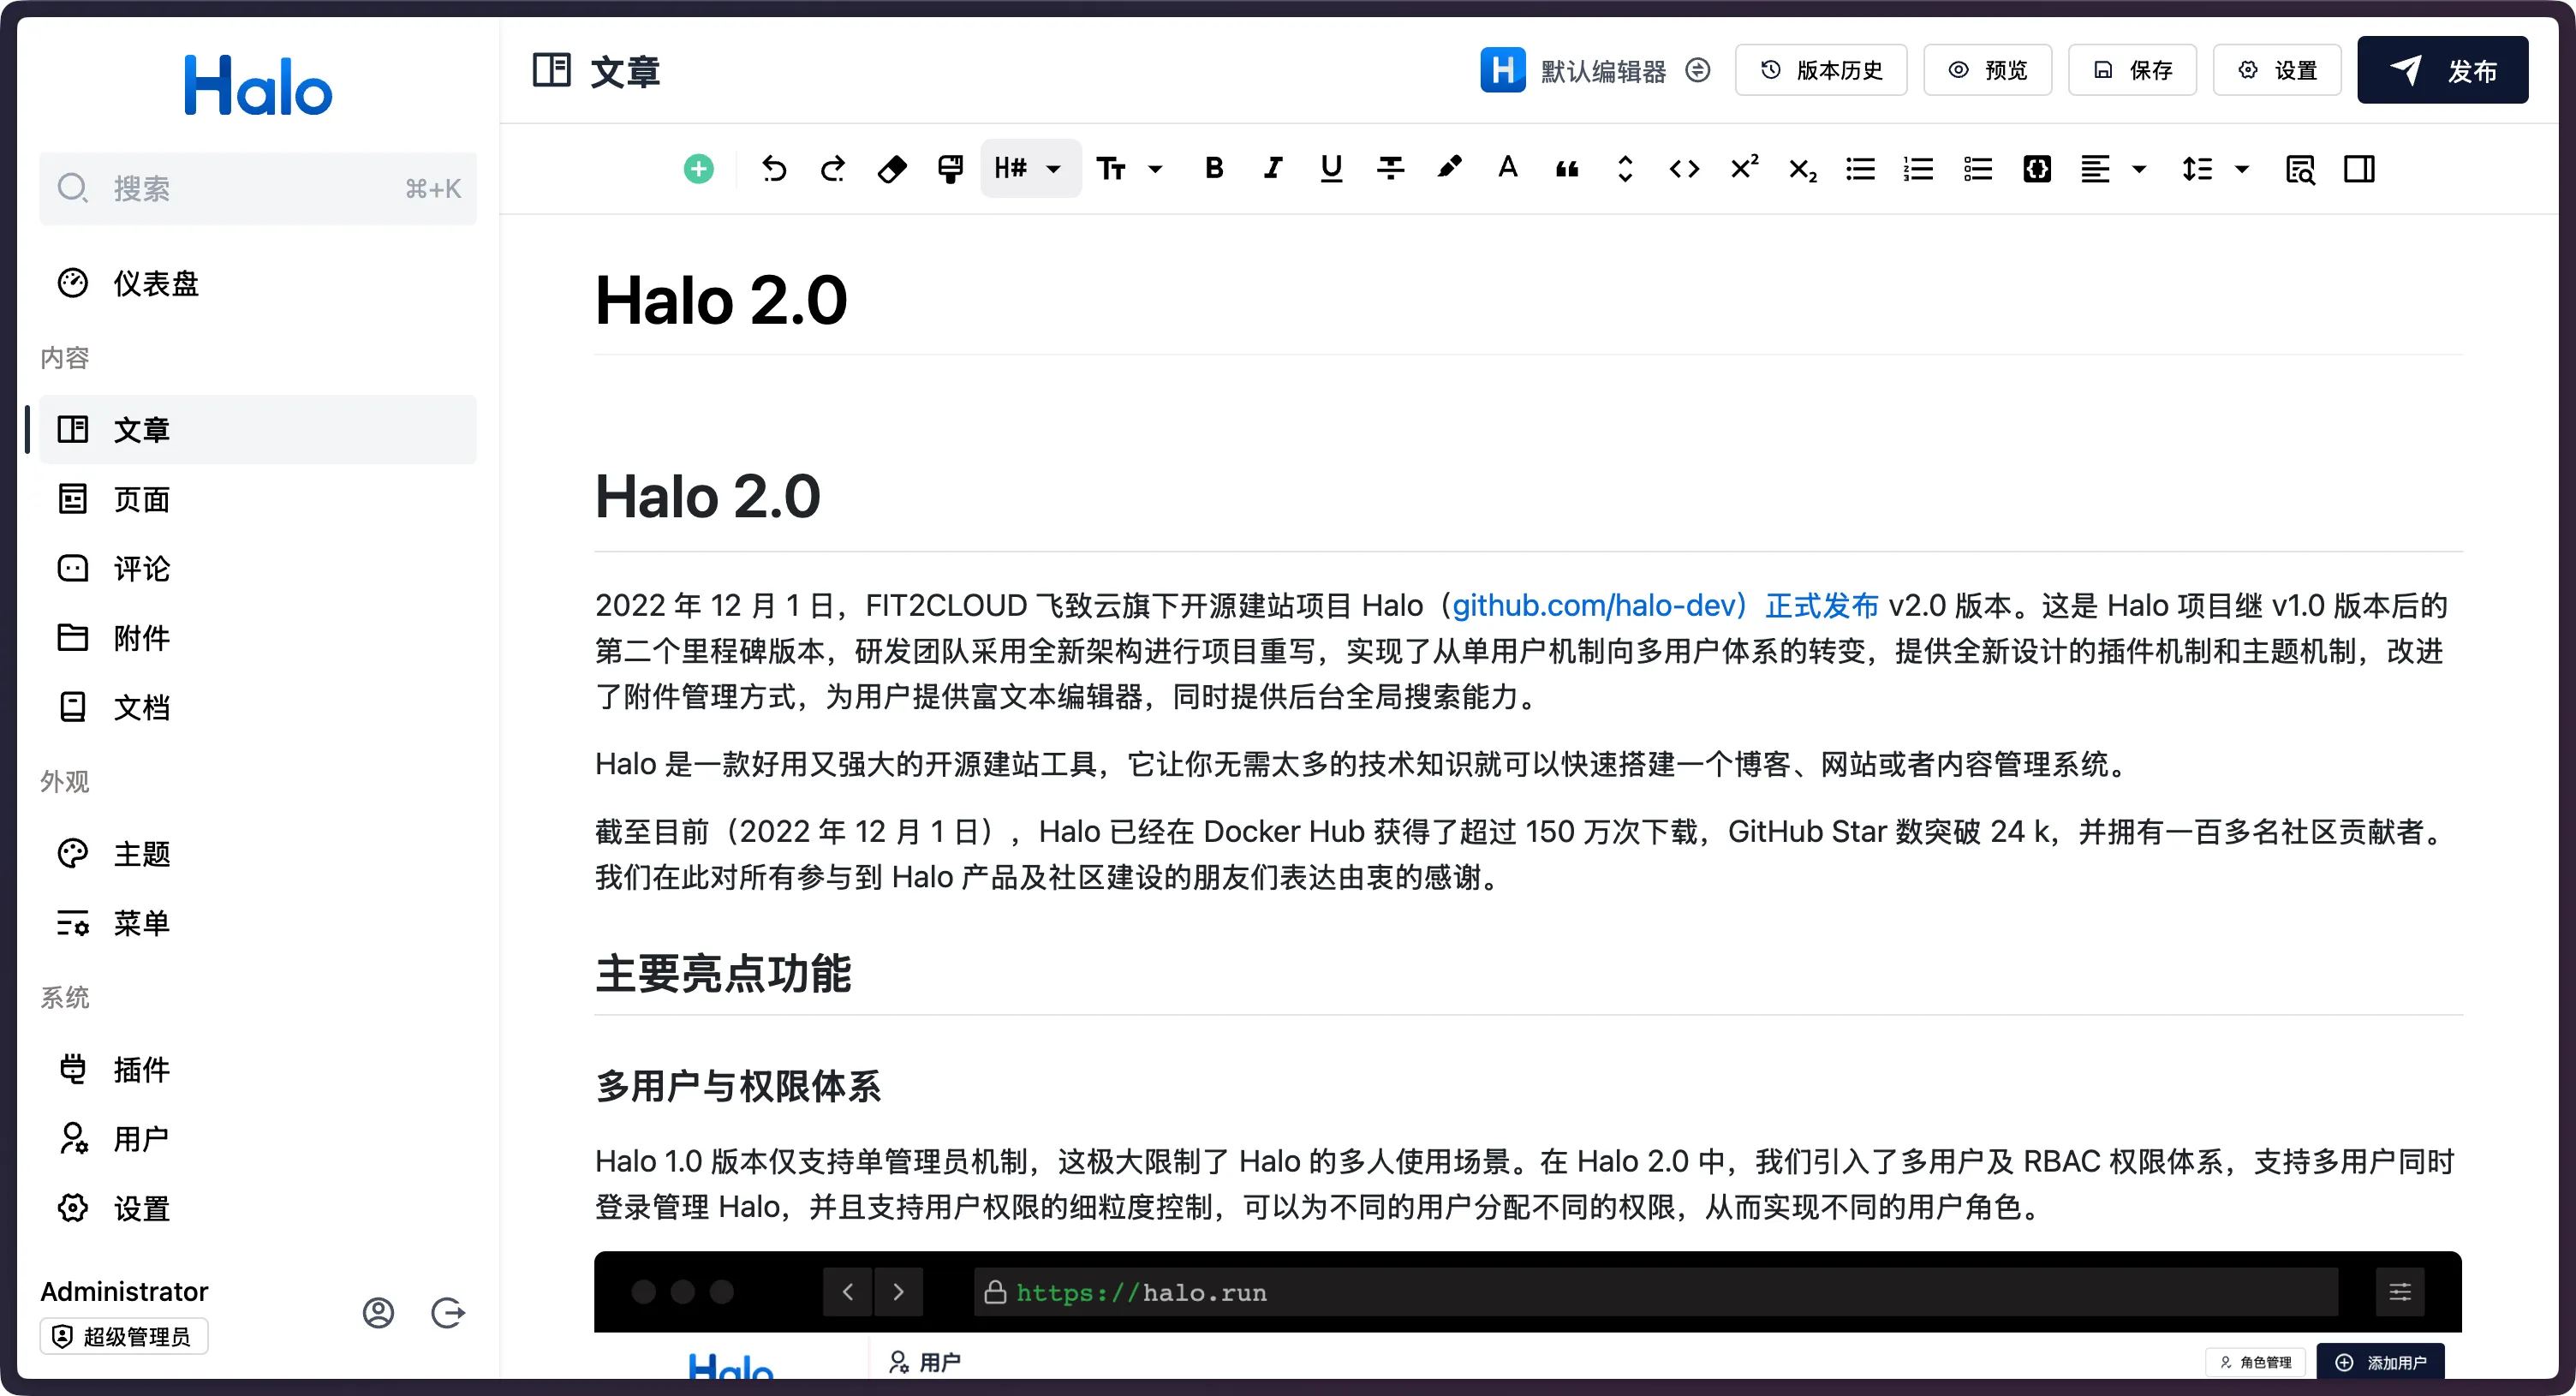2576x1396 pixels.
Task: Toggle underline formatting
Action: tap(1331, 168)
